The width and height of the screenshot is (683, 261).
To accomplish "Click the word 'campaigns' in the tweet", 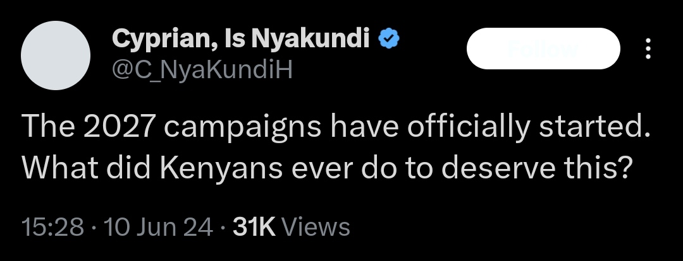I will click(x=243, y=127).
